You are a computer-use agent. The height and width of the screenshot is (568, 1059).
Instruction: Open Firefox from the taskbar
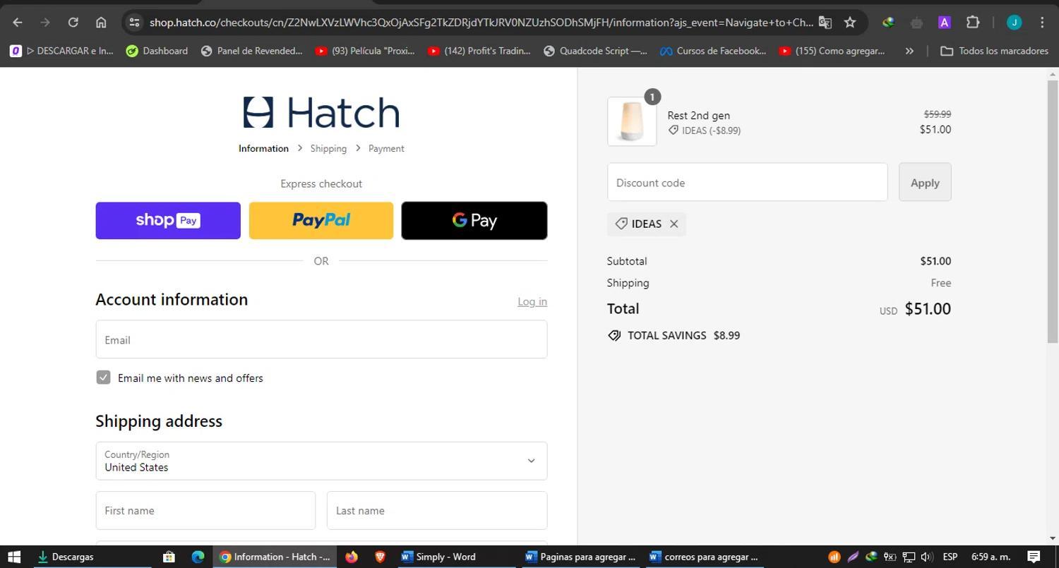pyautogui.click(x=352, y=557)
